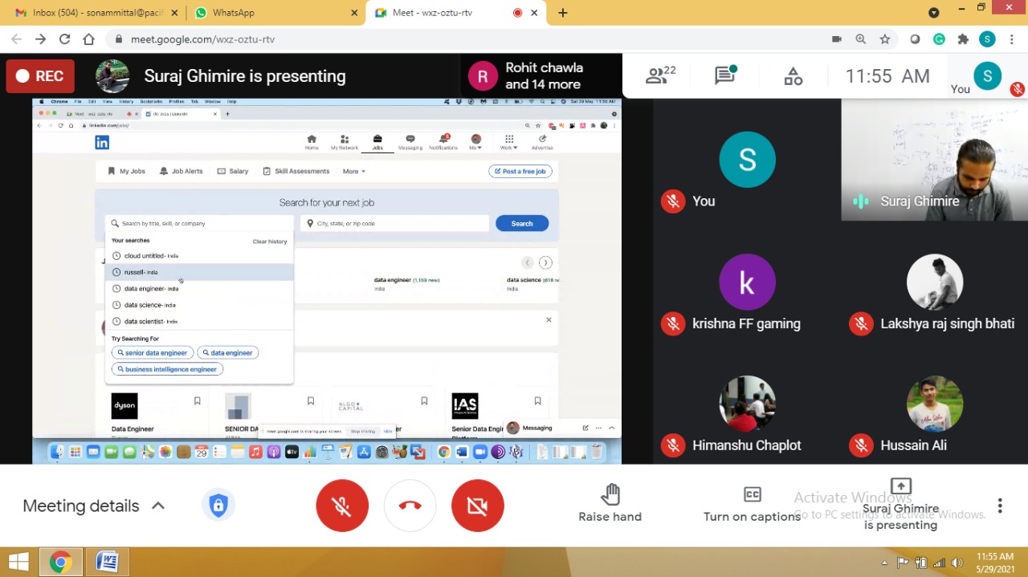Click the red hang up call button
The height and width of the screenshot is (577, 1028).
coord(410,506)
